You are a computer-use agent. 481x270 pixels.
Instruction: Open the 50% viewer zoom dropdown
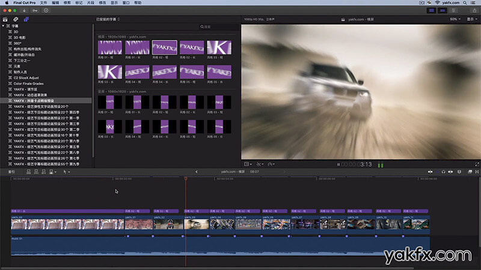[x=455, y=19]
